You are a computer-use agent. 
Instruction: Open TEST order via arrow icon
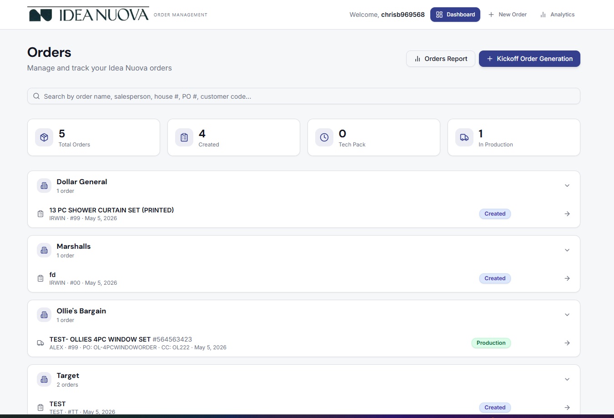point(567,408)
